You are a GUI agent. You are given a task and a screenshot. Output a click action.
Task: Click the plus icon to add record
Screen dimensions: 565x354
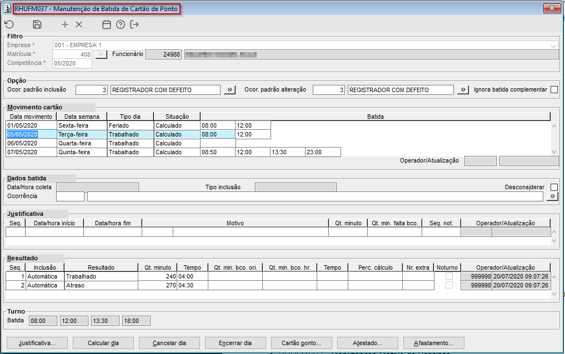coord(65,24)
